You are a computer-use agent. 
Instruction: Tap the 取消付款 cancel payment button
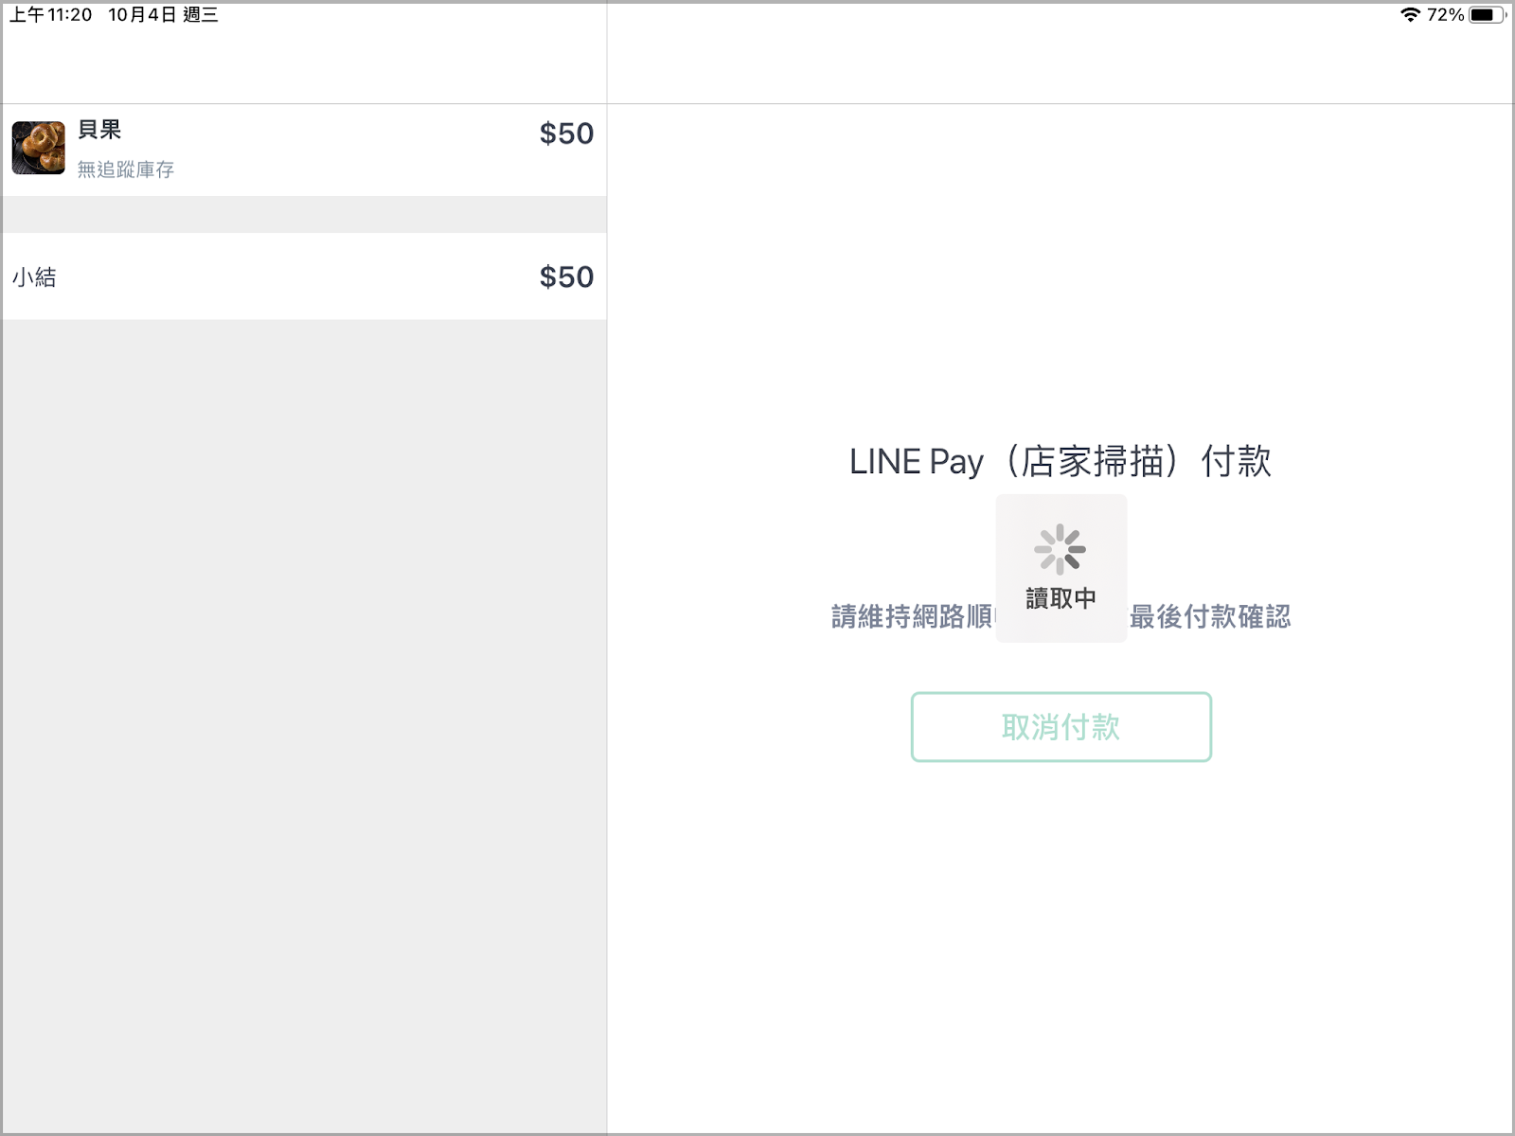[1060, 727]
